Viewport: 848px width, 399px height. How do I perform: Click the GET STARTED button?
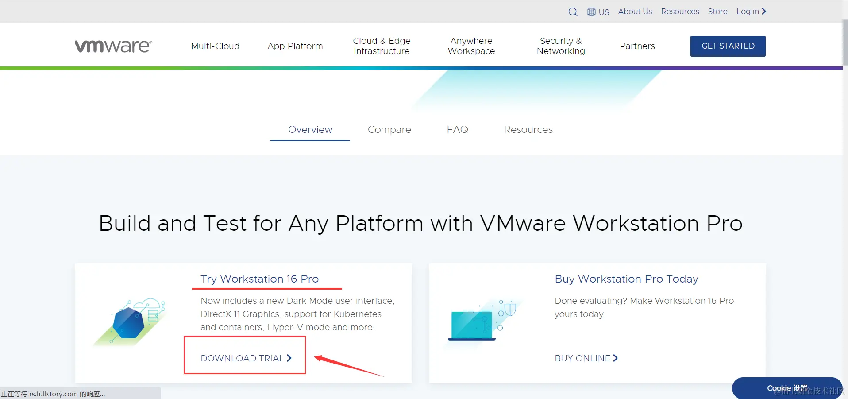[728, 46]
